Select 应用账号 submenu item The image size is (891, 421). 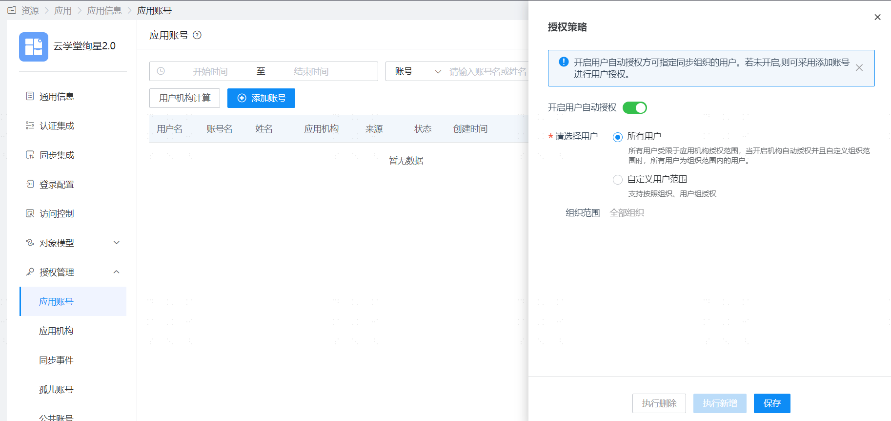click(73, 301)
